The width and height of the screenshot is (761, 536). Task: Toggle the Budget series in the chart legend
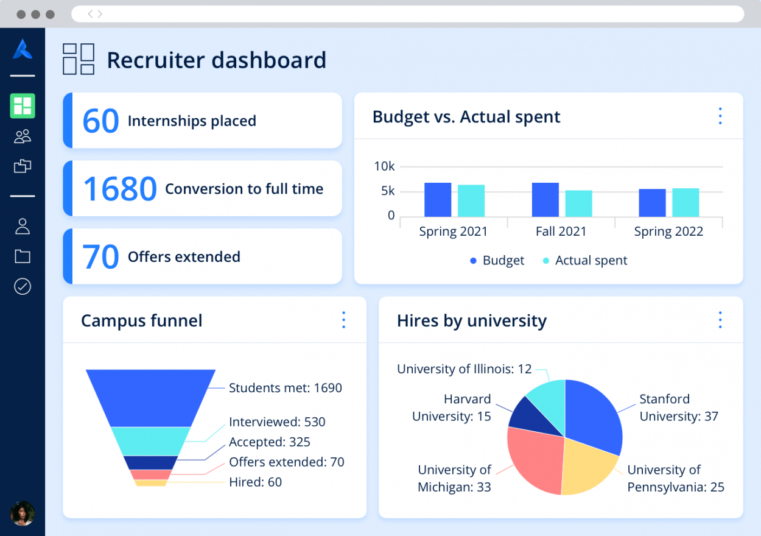497,260
